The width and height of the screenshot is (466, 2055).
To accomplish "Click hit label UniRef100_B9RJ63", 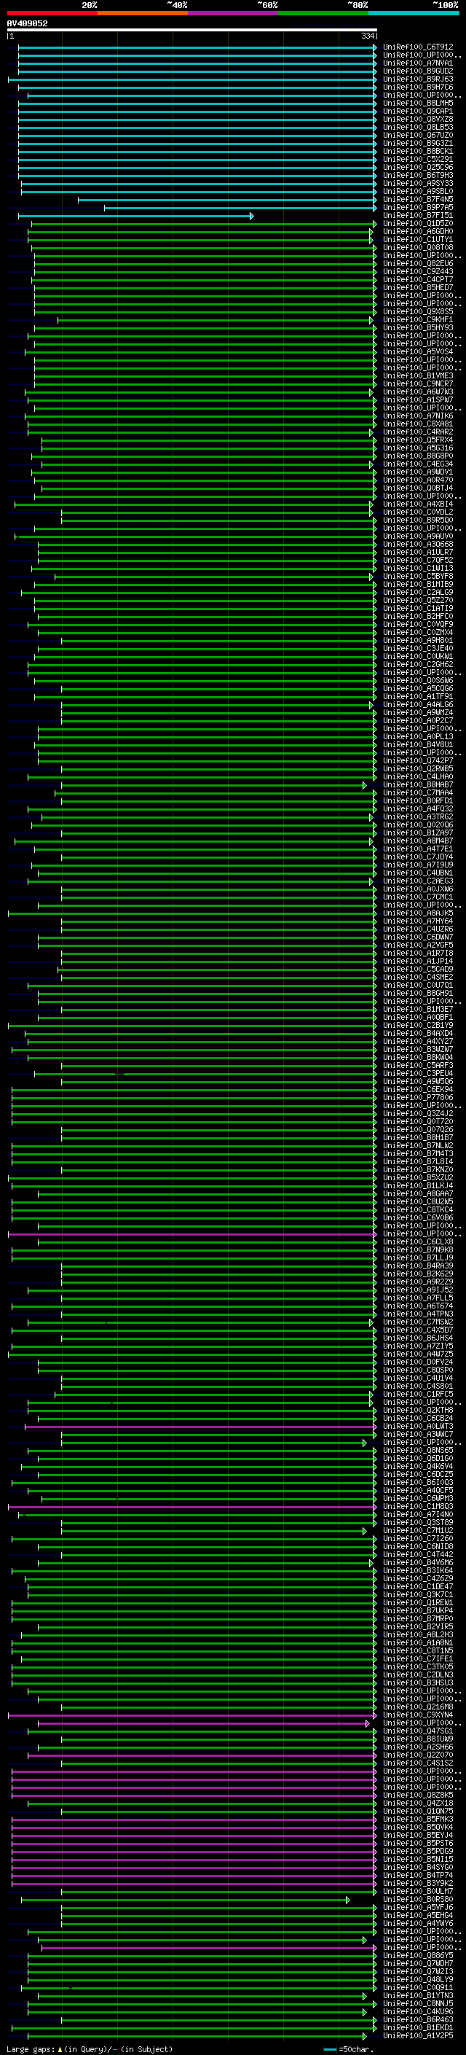I will (x=418, y=79).
